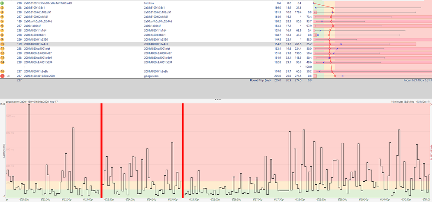Click the name cell 2a00:1a0:0:4f
This screenshot has width=432, height=202.
tap(152, 26)
